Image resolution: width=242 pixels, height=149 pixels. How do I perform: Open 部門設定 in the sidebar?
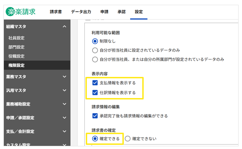pos(16,47)
